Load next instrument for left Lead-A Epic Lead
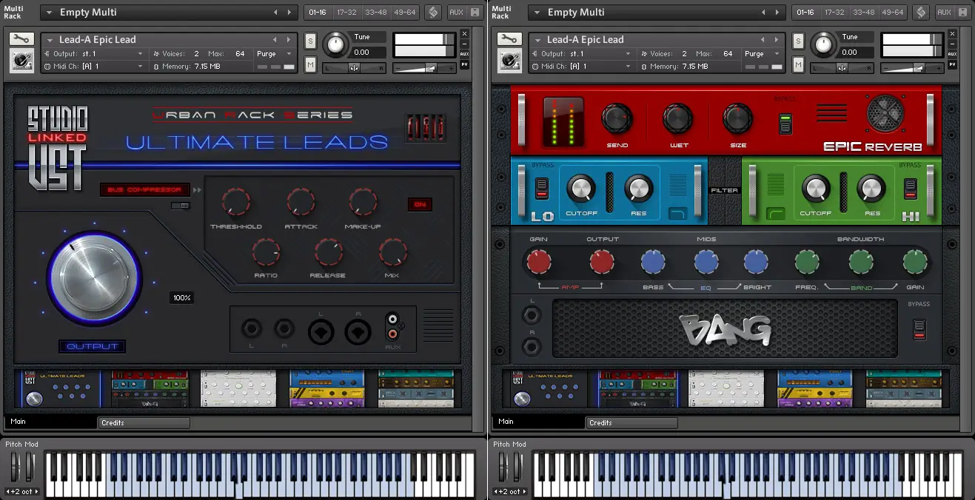This screenshot has height=500, width=975. 290,40
